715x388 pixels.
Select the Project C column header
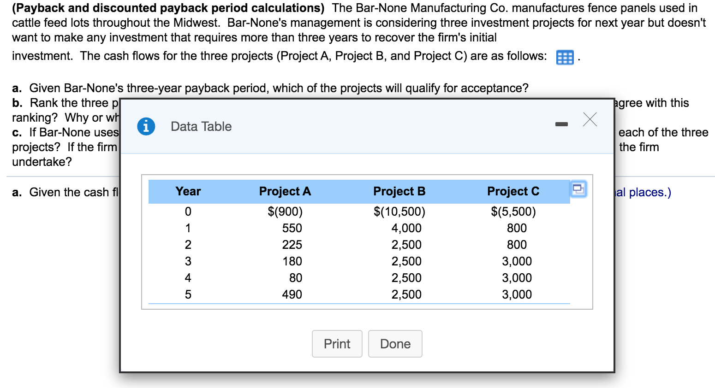[x=513, y=191]
